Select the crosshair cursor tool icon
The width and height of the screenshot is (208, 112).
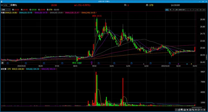pyautogui.click(x=193, y=110)
